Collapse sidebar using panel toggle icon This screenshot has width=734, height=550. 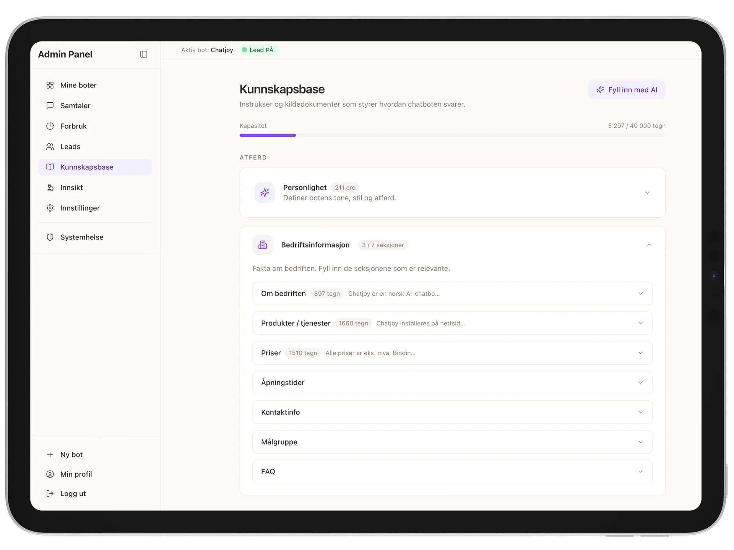point(144,54)
